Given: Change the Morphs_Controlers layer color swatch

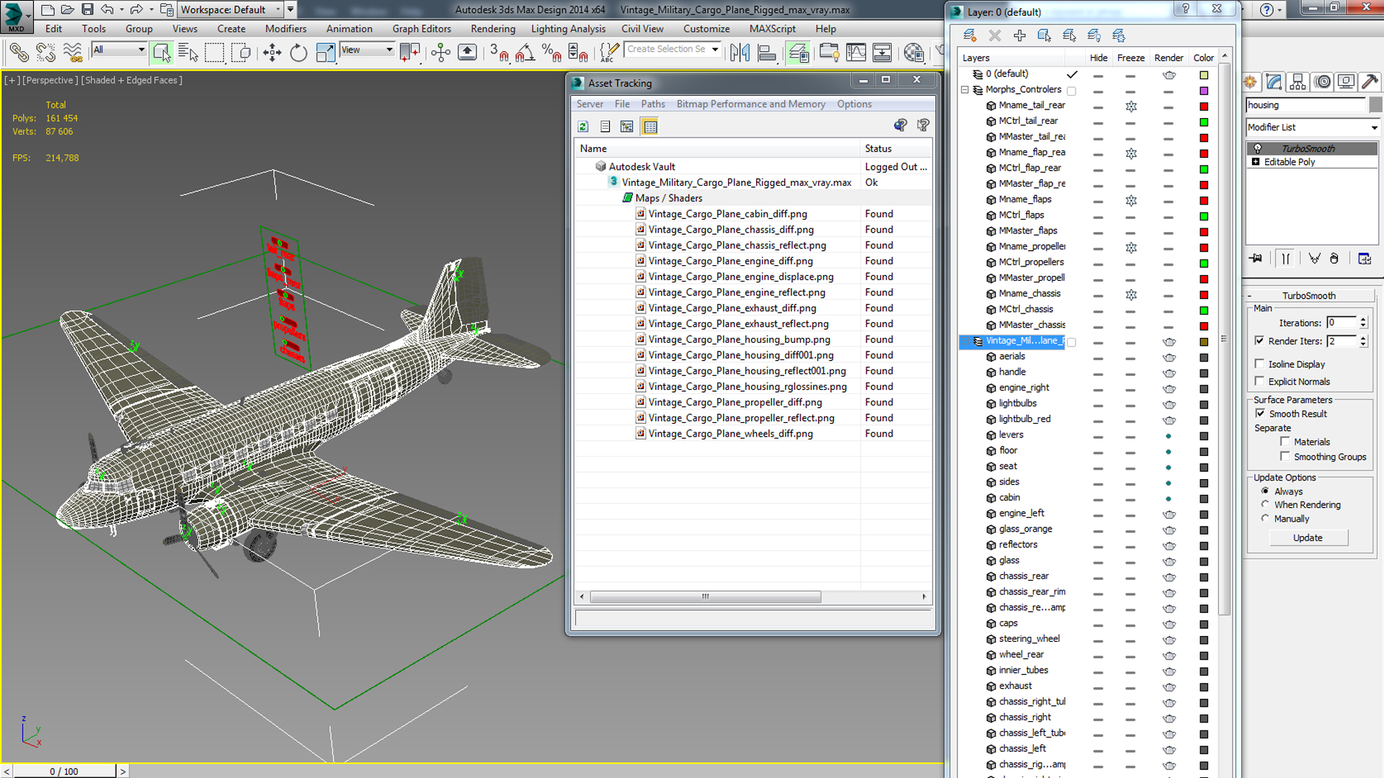Looking at the screenshot, I should (x=1203, y=91).
